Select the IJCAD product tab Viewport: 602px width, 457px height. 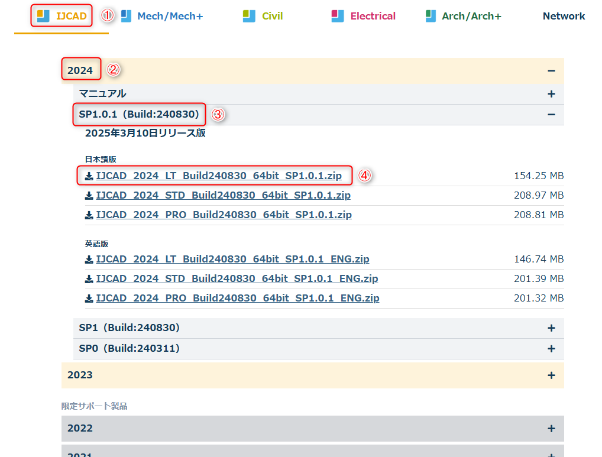(62, 16)
